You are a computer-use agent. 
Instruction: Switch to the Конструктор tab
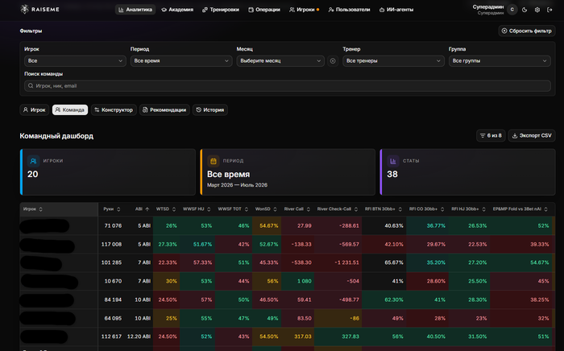pyautogui.click(x=114, y=110)
